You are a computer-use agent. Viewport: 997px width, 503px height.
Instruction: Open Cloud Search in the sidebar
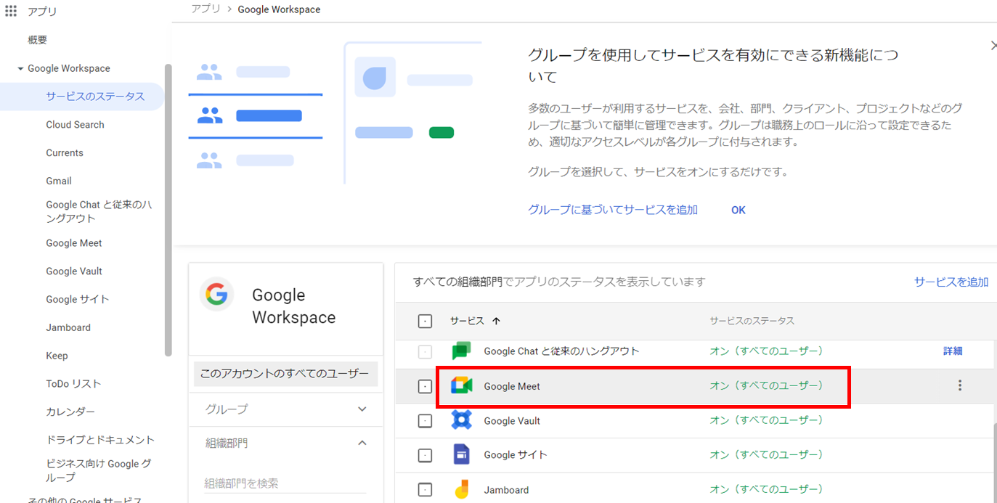click(75, 125)
